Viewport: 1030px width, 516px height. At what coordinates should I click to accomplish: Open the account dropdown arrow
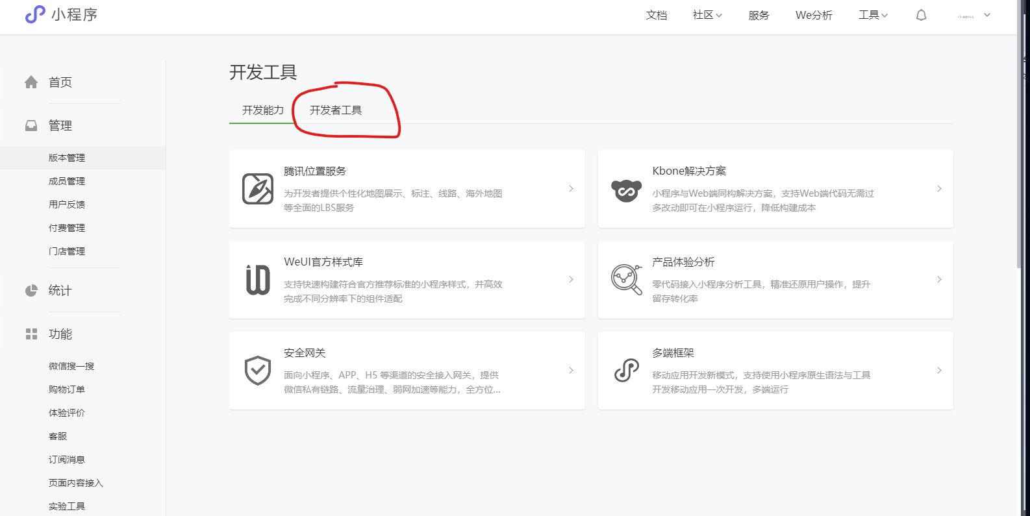[x=987, y=15]
